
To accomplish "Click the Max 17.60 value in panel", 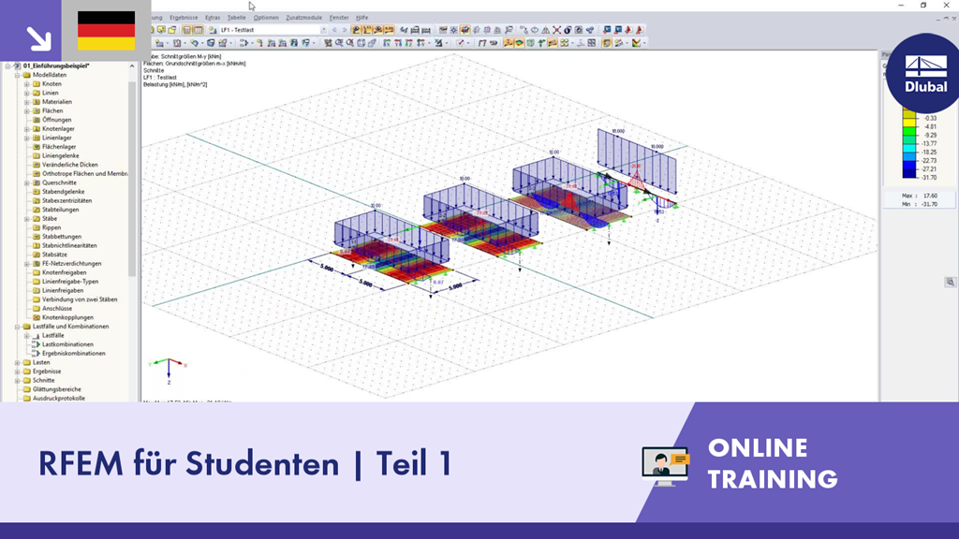I will pyautogui.click(x=930, y=197).
